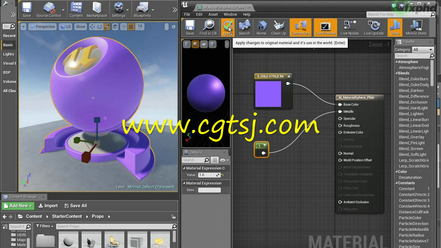Image resolution: width=441 pixels, height=248 pixels.
Task: Click Import in Content Browser
Action: pyautogui.click(x=48, y=206)
